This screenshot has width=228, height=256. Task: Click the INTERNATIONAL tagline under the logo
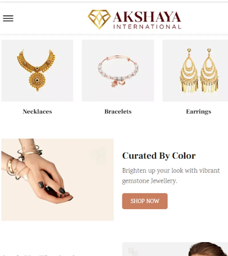[147, 27]
